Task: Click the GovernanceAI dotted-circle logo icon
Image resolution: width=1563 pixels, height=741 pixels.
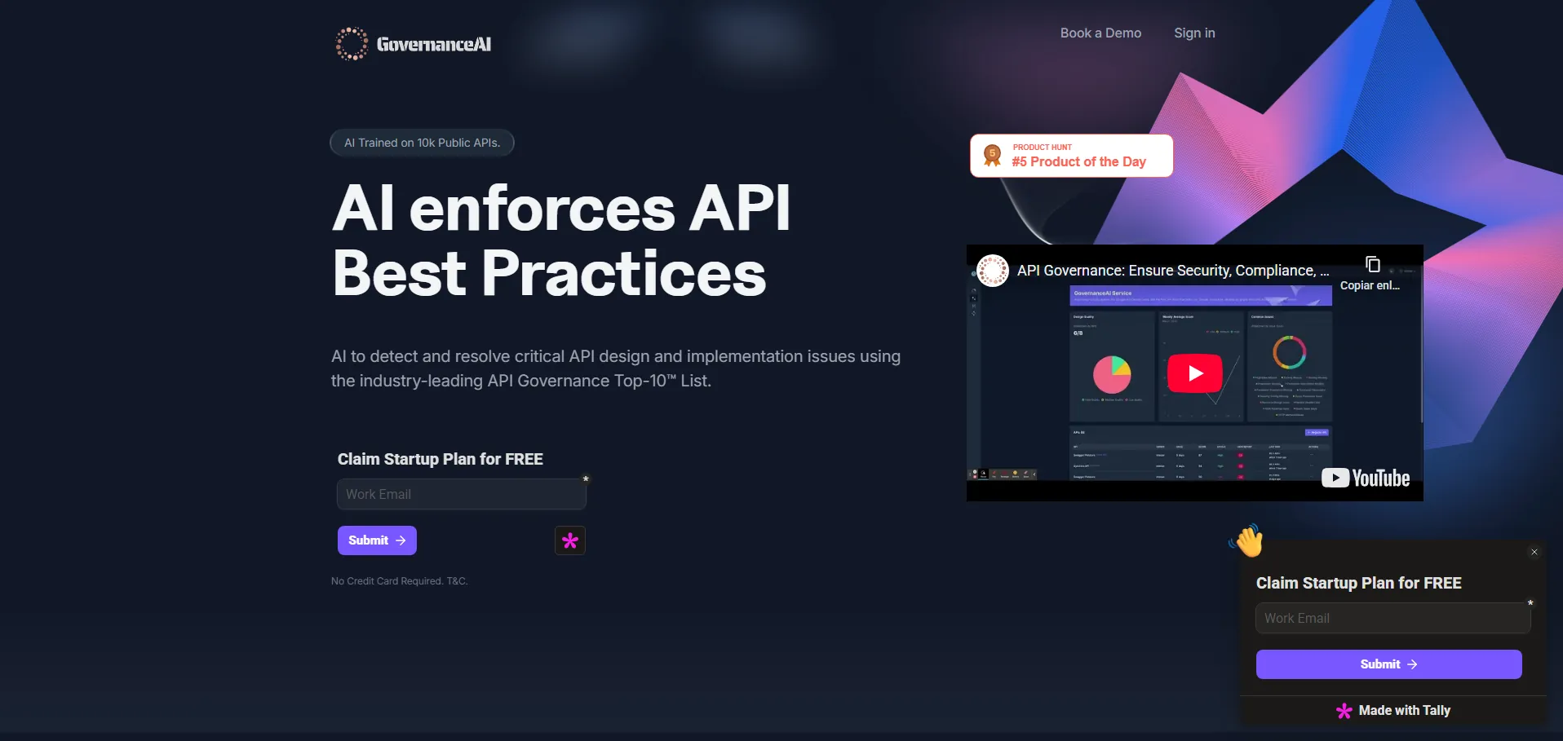Action: click(x=352, y=44)
